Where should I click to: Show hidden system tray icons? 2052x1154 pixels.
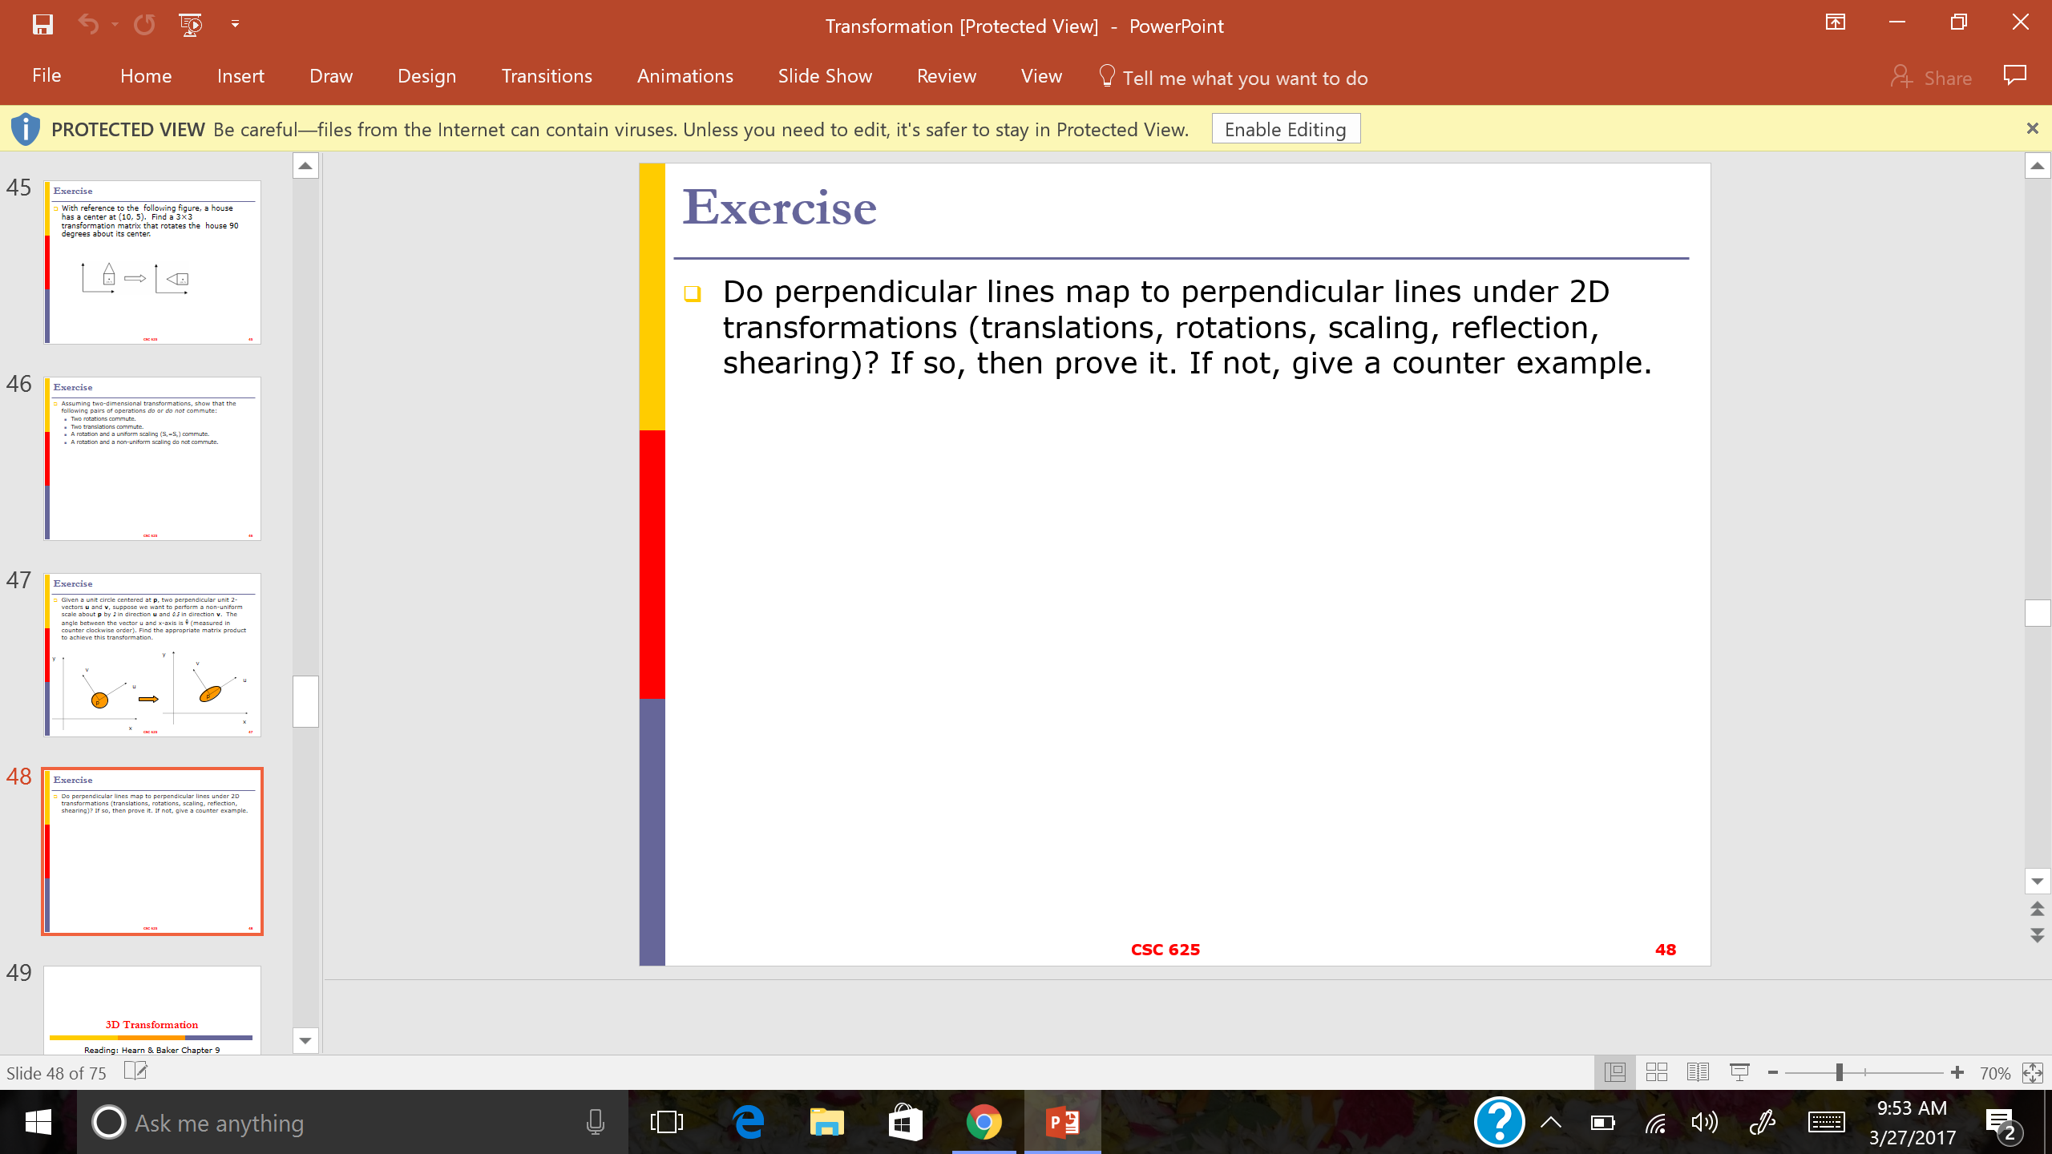coord(1551,1123)
